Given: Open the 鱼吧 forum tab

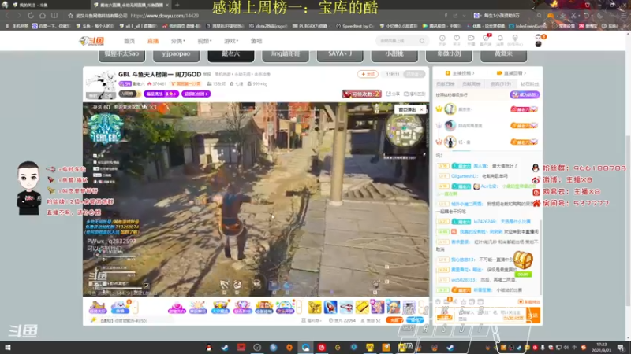Looking at the screenshot, I should pos(256,41).
